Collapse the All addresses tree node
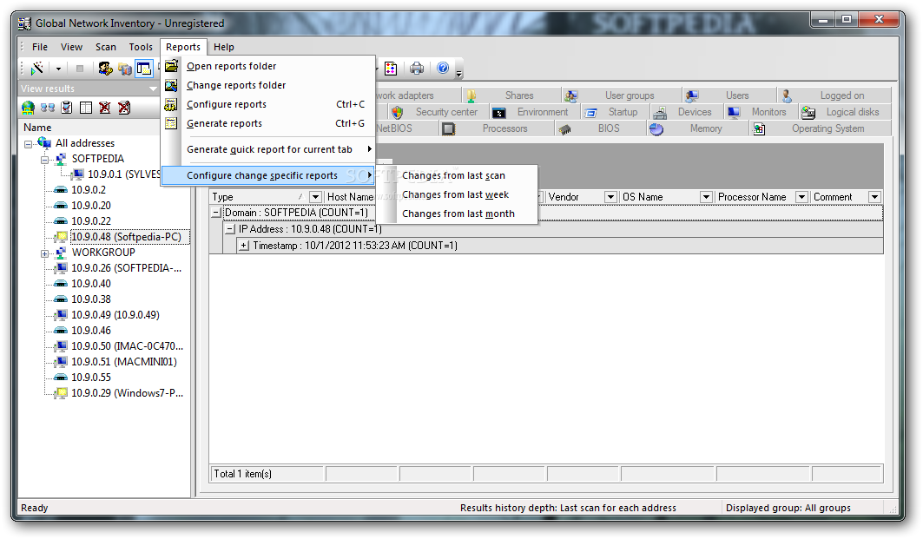Screen dimensions: 923x539 pos(29,143)
